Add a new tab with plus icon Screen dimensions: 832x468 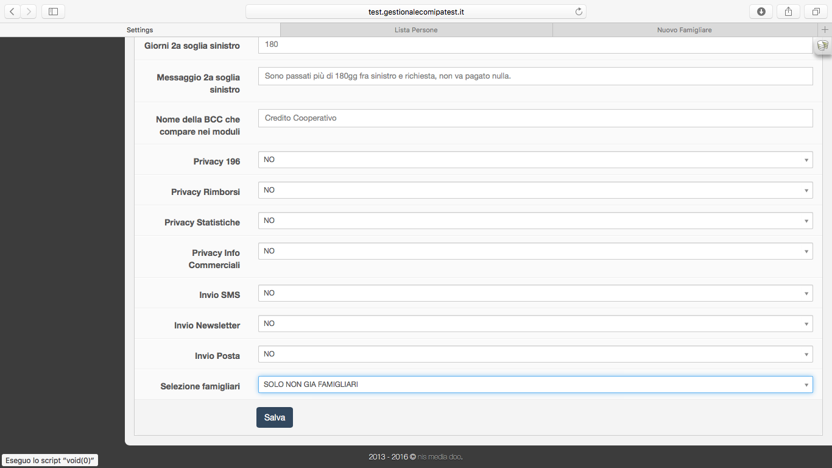pos(825,30)
